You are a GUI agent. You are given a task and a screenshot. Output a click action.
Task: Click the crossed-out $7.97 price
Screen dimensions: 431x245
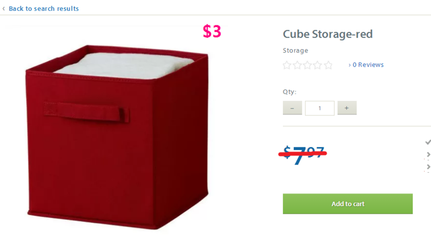pyautogui.click(x=303, y=155)
